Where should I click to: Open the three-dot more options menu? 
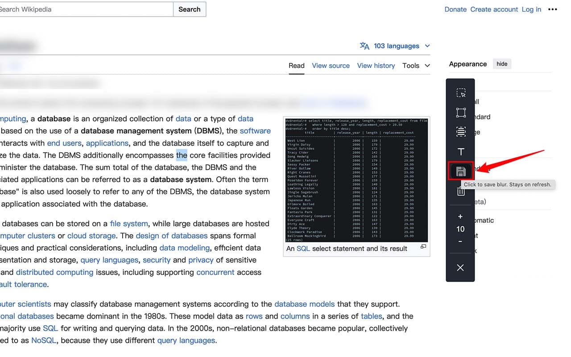553,9
